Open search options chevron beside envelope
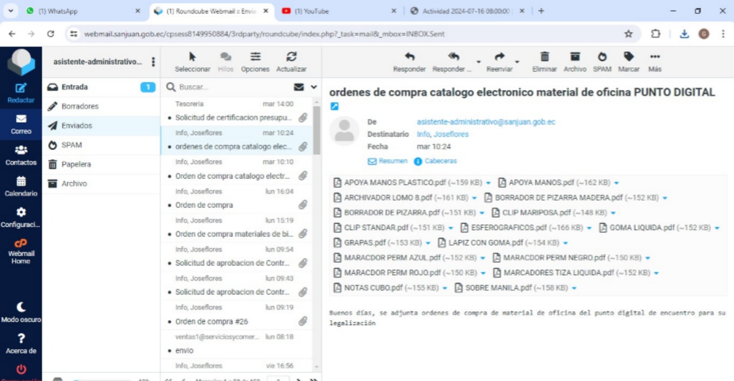 tap(314, 87)
